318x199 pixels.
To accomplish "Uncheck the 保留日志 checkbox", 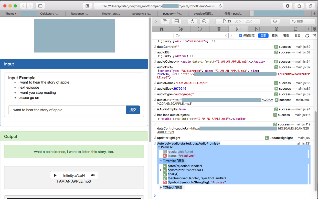I will click(240, 36).
